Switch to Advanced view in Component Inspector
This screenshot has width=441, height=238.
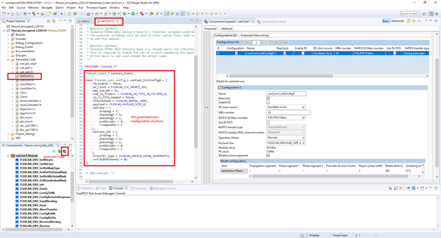pyautogui.click(x=397, y=21)
